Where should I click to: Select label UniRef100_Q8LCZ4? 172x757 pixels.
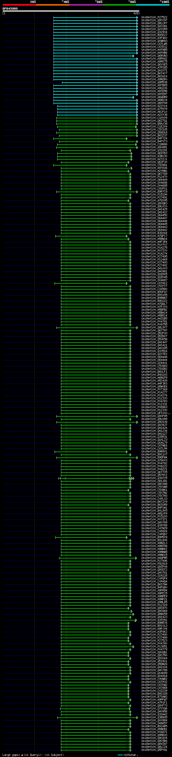click(x=154, y=747)
